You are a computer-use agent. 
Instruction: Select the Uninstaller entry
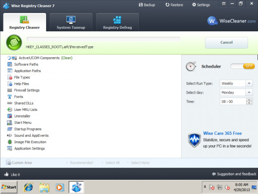[22, 116]
